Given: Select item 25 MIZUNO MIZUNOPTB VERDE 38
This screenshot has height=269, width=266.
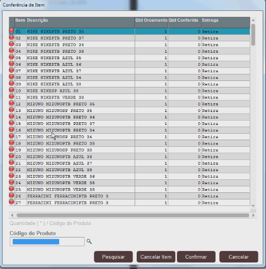Looking at the screenshot, I should pyautogui.click(x=129, y=190).
